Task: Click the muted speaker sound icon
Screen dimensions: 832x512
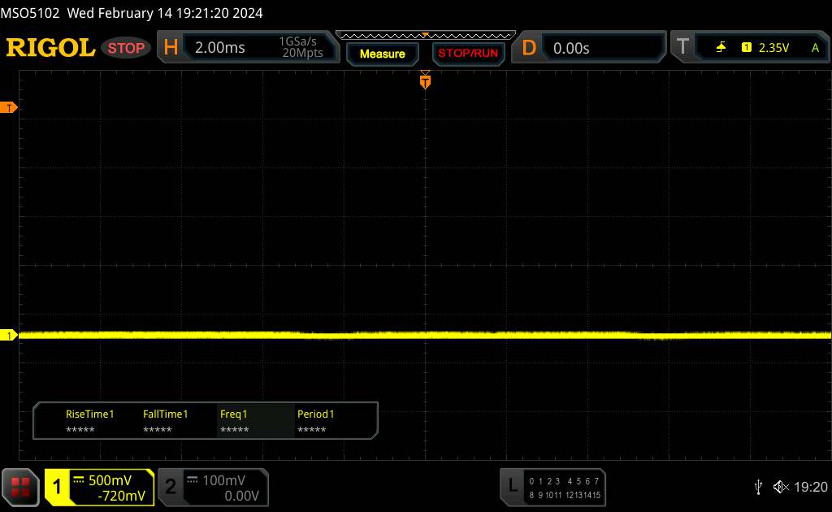Action: click(780, 487)
